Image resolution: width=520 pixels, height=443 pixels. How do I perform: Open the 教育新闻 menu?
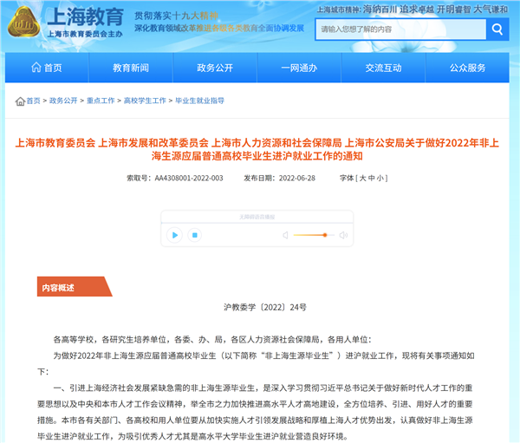click(x=131, y=68)
